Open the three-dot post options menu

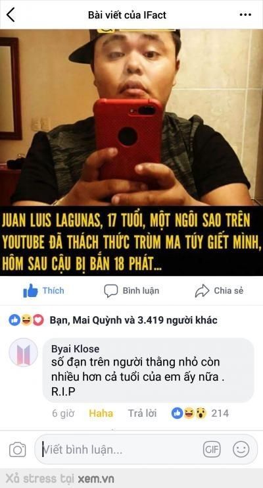(246, 14)
